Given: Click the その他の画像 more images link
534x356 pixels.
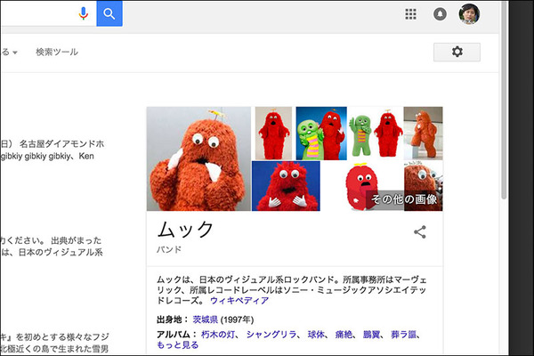Looking at the screenshot, I should (x=404, y=199).
